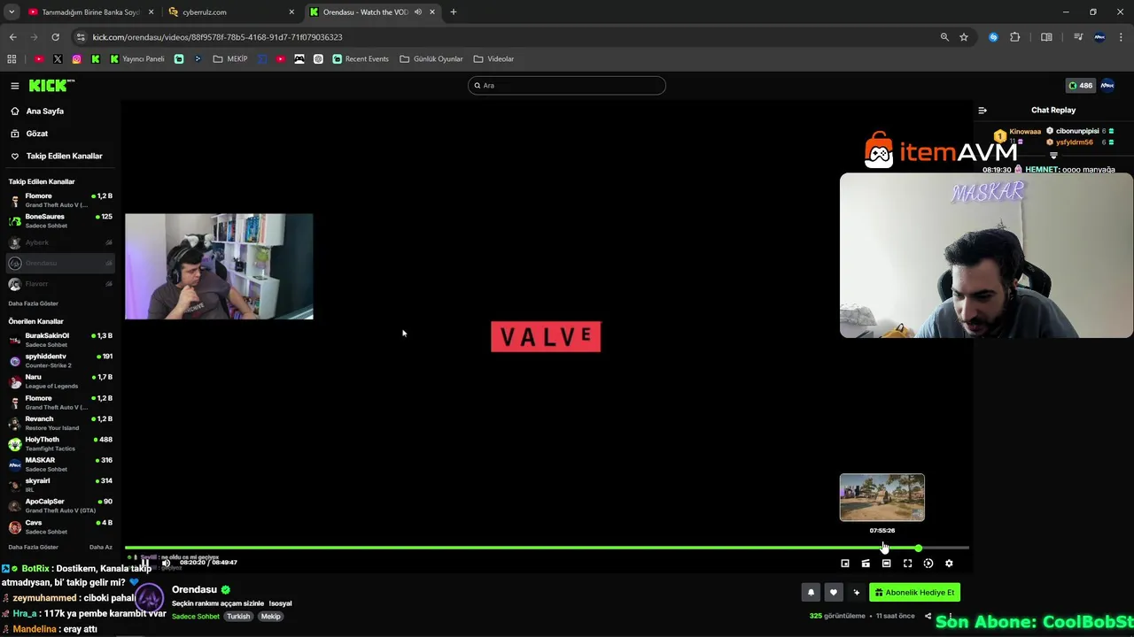Click the sparkle icon beside the heart

(x=856, y=593)
